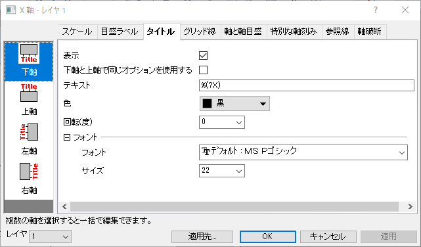Switch to the 軸と軸目盛 tab
The image size is (421, 247).
[243, 32]
